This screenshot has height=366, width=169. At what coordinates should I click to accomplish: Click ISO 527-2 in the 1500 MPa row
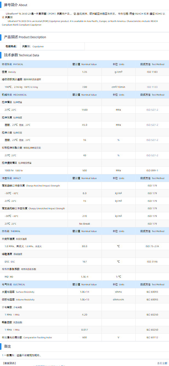point(152,110)
